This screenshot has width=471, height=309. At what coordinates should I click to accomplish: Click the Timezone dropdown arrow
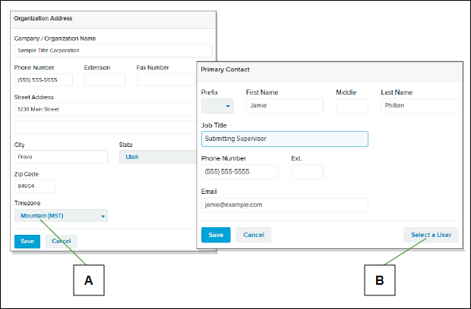click(x=103, y=216)
